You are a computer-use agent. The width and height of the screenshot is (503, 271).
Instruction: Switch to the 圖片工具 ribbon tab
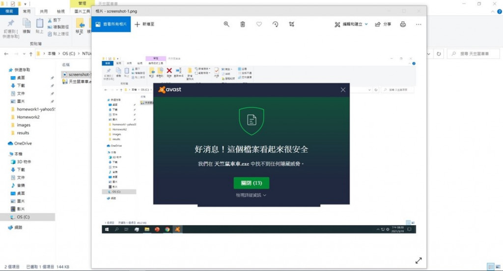coord(82,11)
